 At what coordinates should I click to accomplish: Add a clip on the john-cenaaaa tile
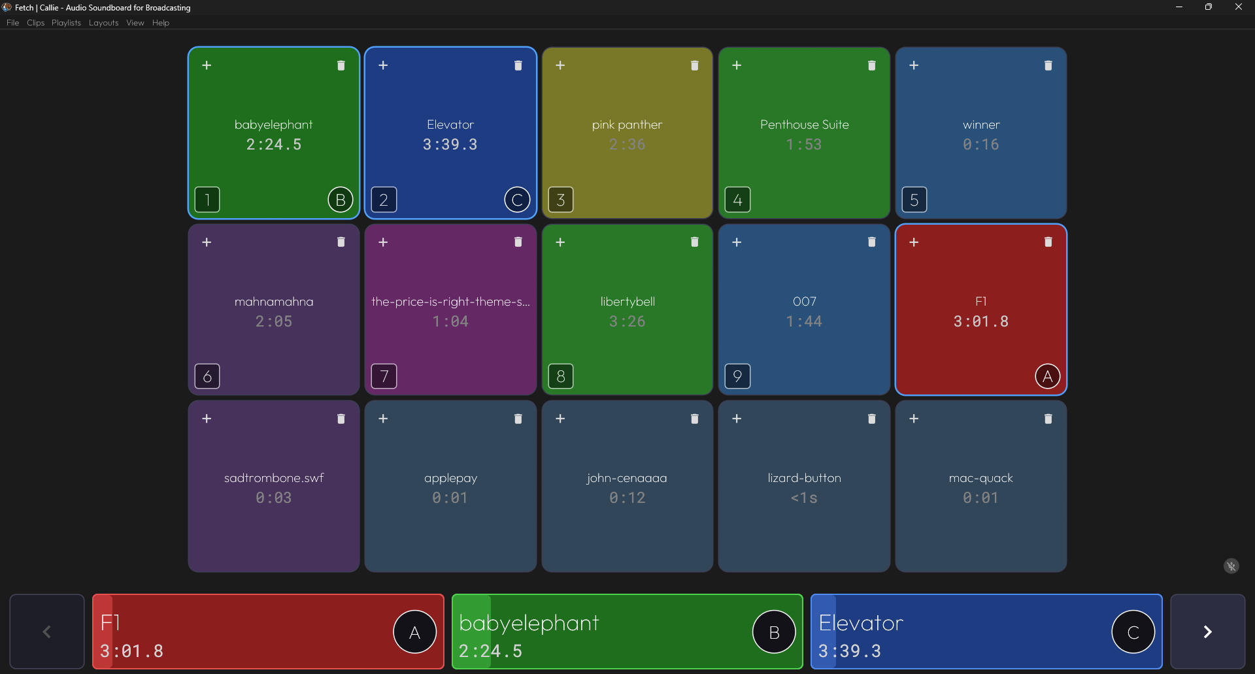560,419
